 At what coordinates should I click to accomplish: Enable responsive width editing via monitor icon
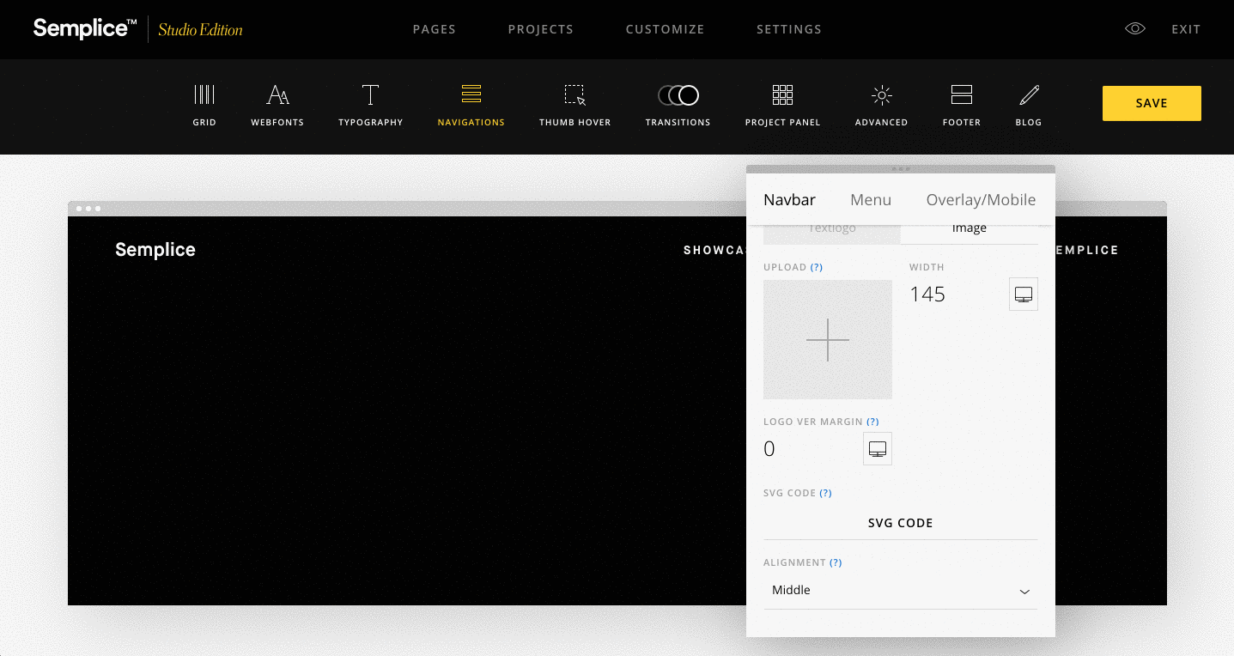click(1023, 294)
